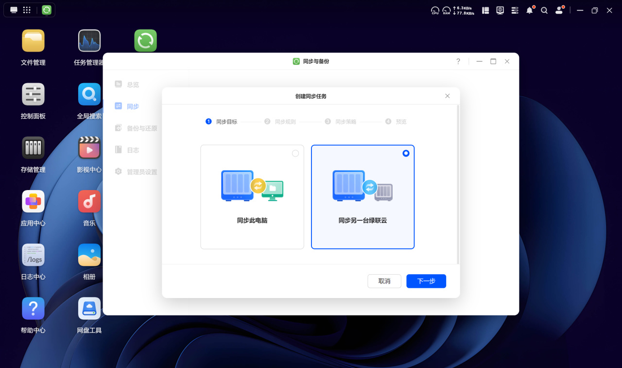The image size is (622, 368).
Task: Go to 日志 in the sidebar
Action: (127, 150)
